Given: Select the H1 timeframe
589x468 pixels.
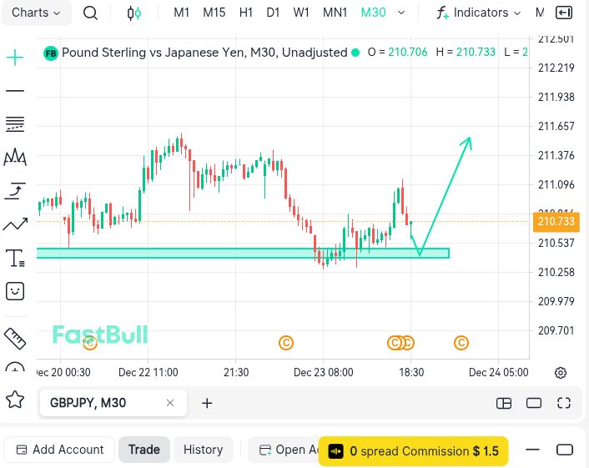Looking at the screenshot, I should pyautogui.click(x=246, y=13).
